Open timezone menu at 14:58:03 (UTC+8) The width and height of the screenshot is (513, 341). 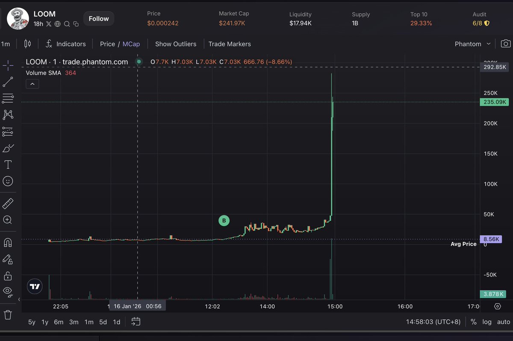(x=433, y=322)
